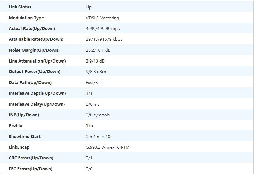Select the 'Line Attenuation(Up/Down)' label

tap(37, 61)
